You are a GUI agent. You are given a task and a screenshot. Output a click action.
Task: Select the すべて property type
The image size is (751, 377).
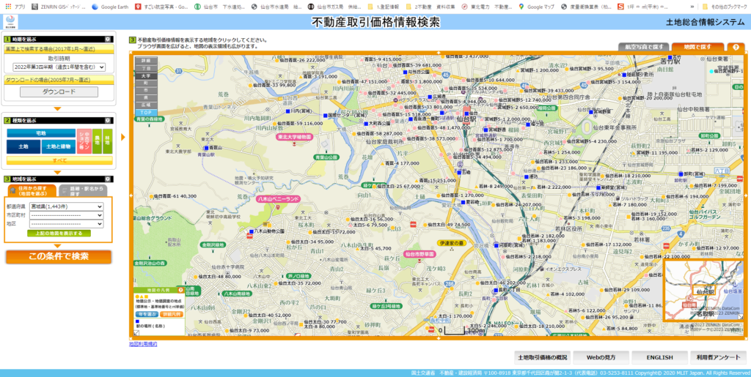pyautogui.click(x=60, y=160)
